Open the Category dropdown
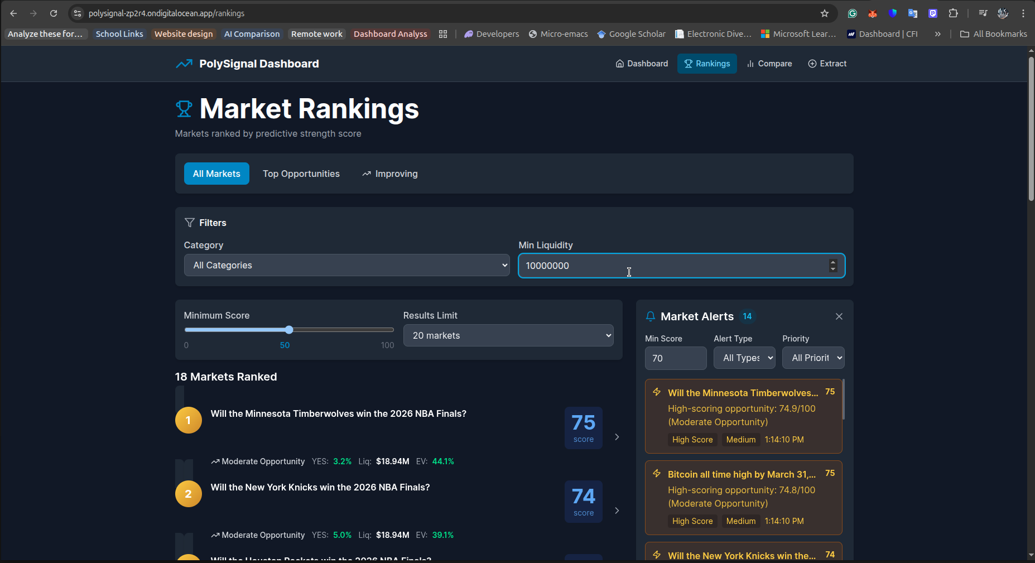Screen dimensions: 1035x563 point(346,265)
